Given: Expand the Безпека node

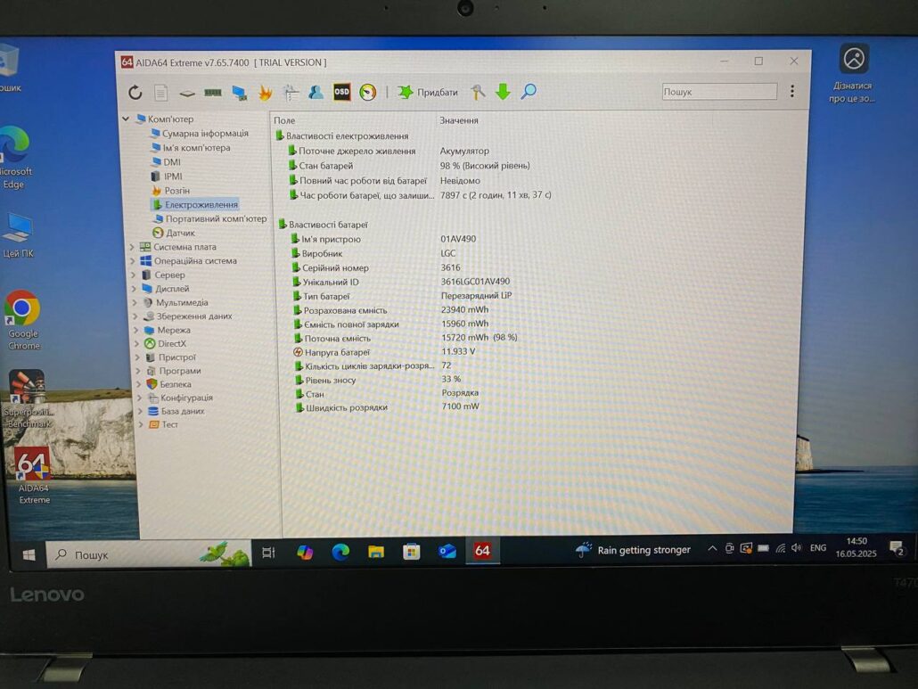Looking at the screenshot, I should click(139, 384).
